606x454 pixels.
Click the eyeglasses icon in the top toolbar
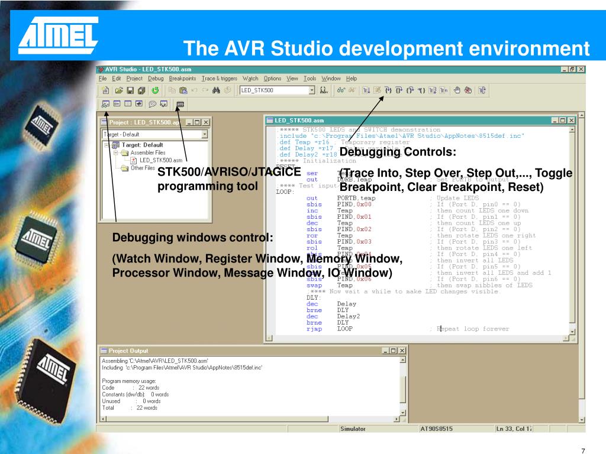tap(341, 90)
